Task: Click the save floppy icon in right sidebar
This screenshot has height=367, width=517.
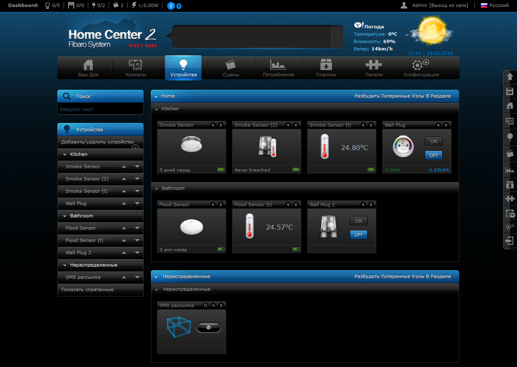Action: 510,91
